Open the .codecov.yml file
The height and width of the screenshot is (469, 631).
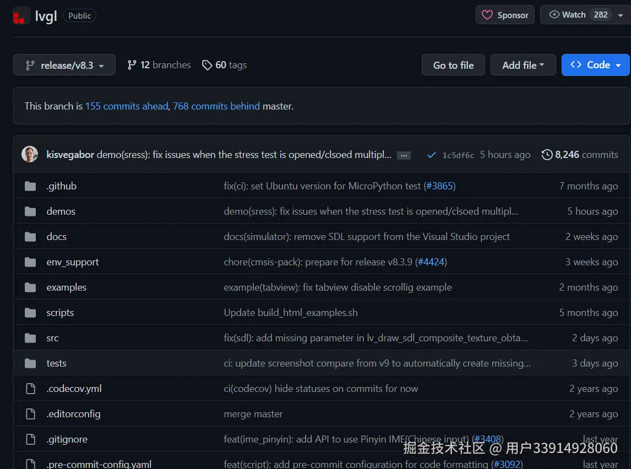[x=74, y=389]
